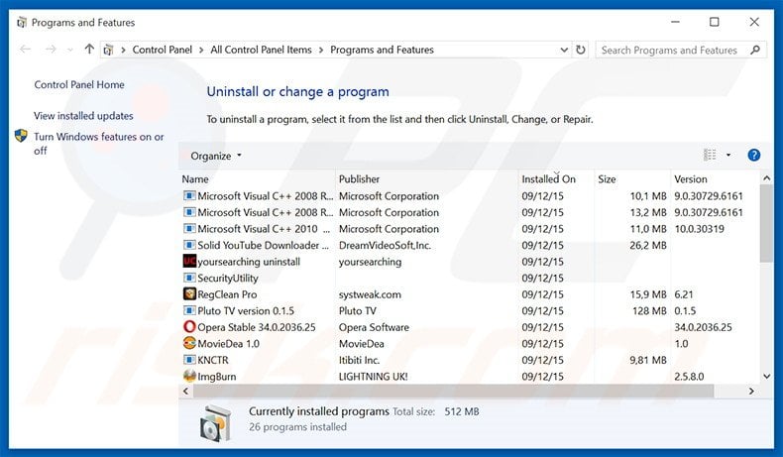Select RegClean Pro row name
Image resolution: width=783 pixels, height=457 pixels.
pos(227,294)
